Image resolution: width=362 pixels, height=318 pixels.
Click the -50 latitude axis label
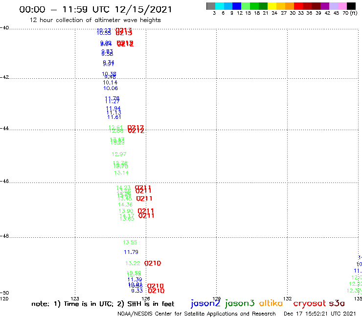click(4, 293)
